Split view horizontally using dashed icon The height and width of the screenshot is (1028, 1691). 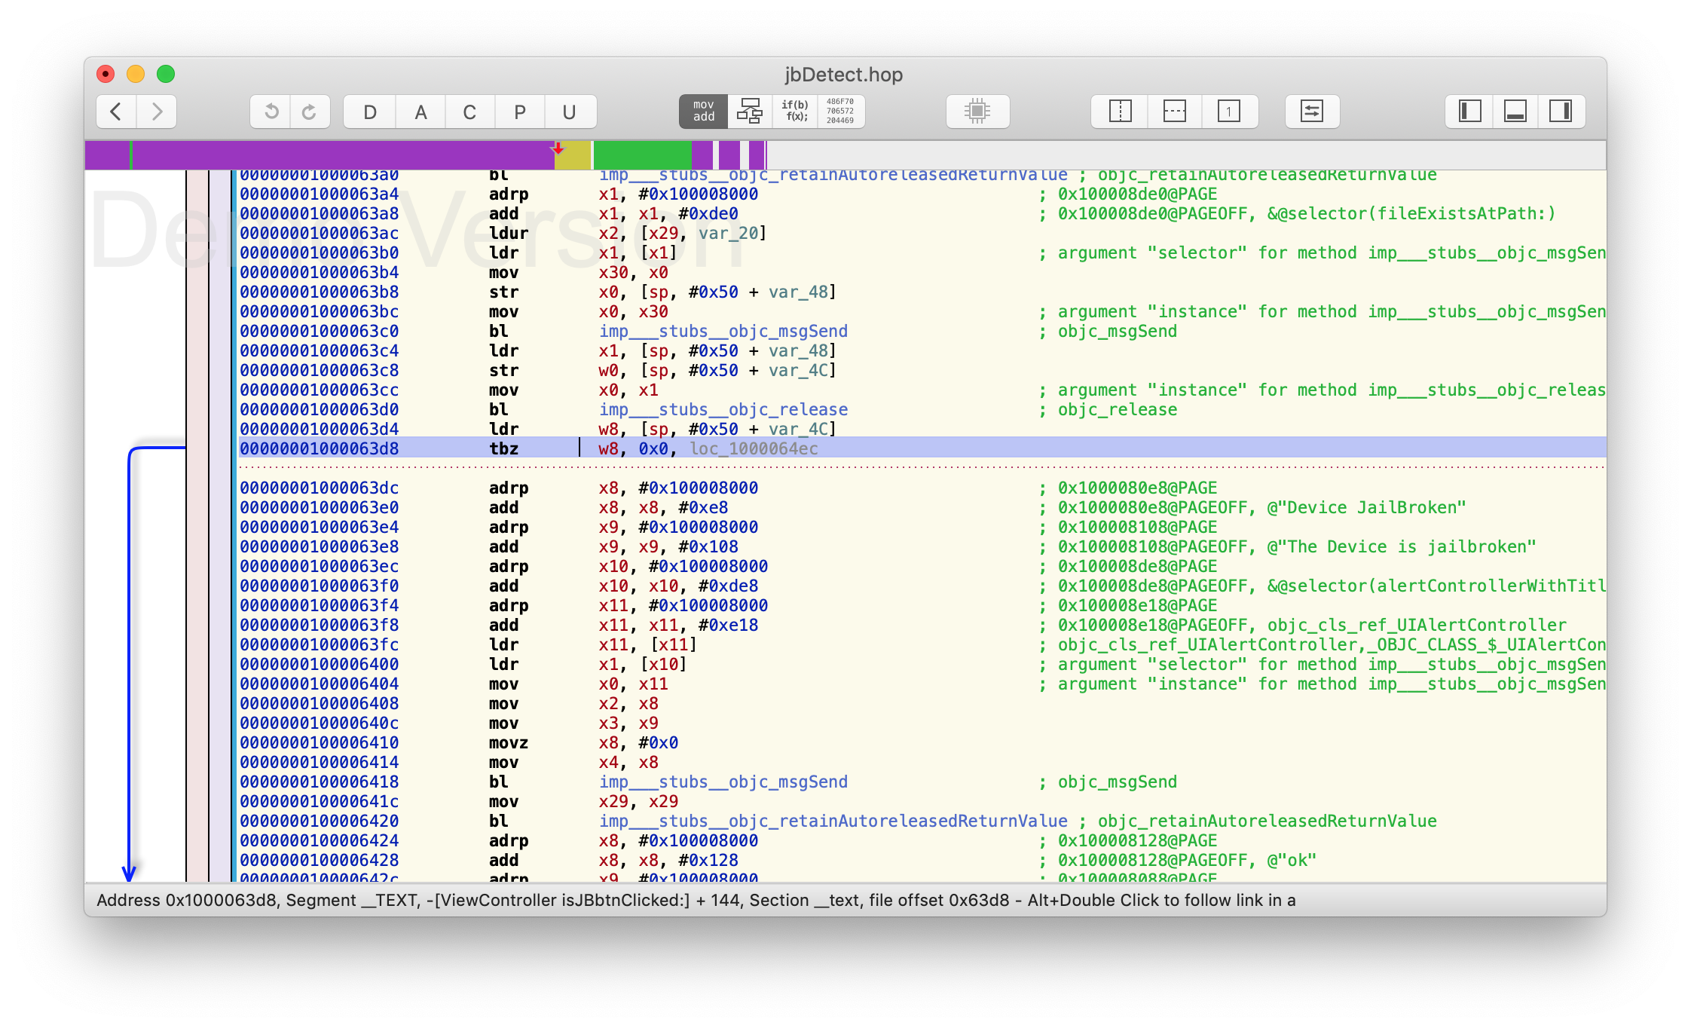pos(1174,112)
